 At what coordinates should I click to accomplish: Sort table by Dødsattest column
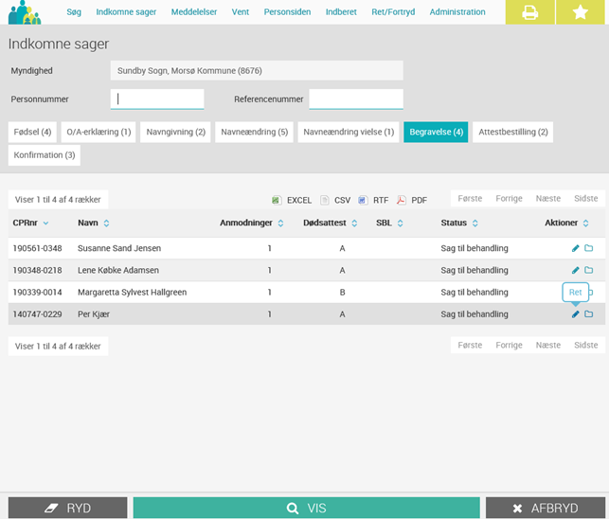tap(354, 223)
